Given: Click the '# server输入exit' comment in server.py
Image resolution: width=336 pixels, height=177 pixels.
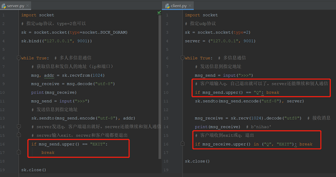Looking at the screenshot, I should (79, 135).
